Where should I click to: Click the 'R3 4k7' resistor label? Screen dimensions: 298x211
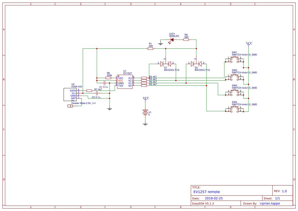153,79
